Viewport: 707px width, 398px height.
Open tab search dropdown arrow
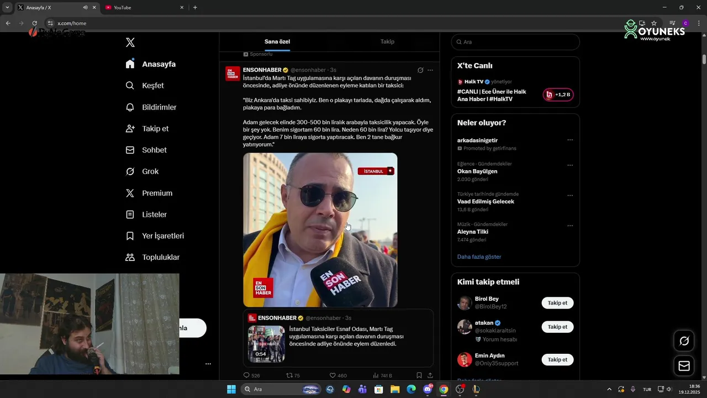point(7,8)
